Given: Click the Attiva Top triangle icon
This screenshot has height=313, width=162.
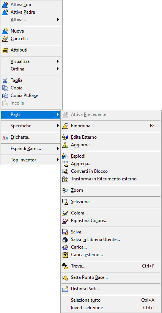Looking at the screenshot, I should tap(5, 5).
